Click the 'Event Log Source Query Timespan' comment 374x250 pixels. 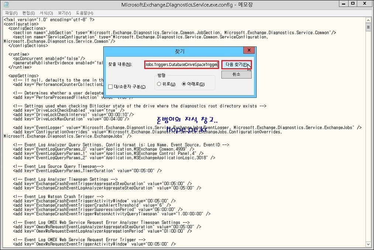coord(58,166)
